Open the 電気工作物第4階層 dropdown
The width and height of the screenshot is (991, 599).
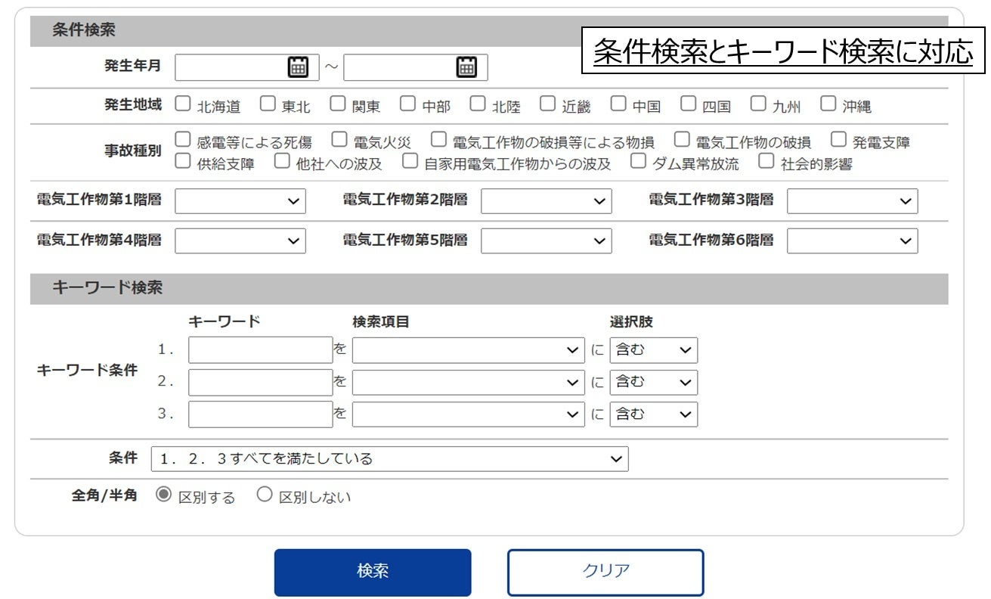(x=240, y=241)
